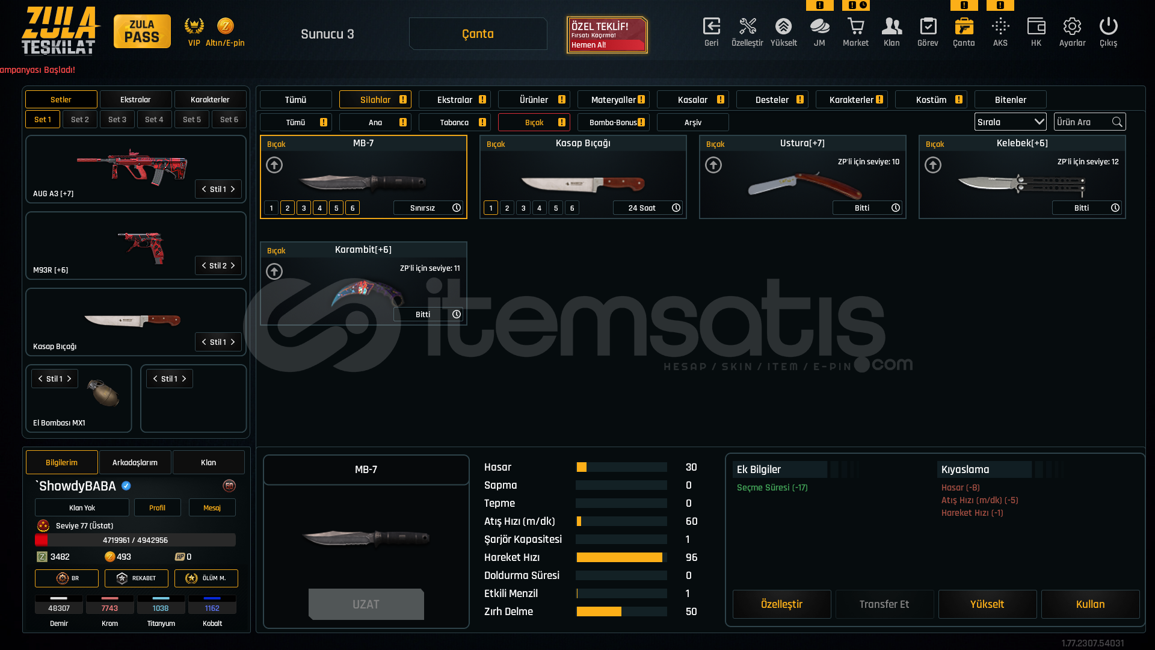The height and width of the screenshot is (650, 1155).
Task: Click clock icon next to Sınırsız
Action: [457, 208]
